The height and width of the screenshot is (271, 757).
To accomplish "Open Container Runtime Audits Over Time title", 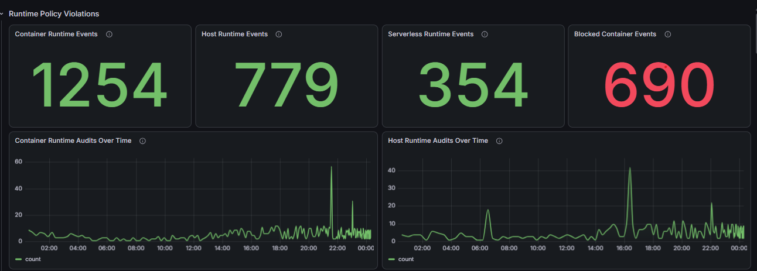I will coord(73,140).
